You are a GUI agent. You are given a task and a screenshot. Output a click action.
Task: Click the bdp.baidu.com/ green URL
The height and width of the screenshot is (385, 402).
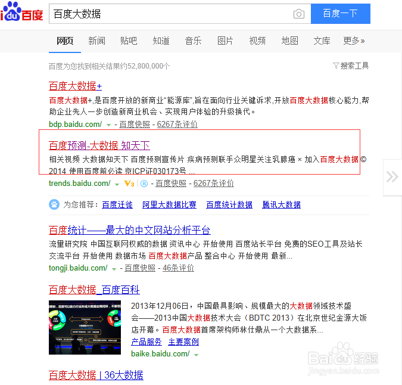pyautogui.click(x=76, y=125)
